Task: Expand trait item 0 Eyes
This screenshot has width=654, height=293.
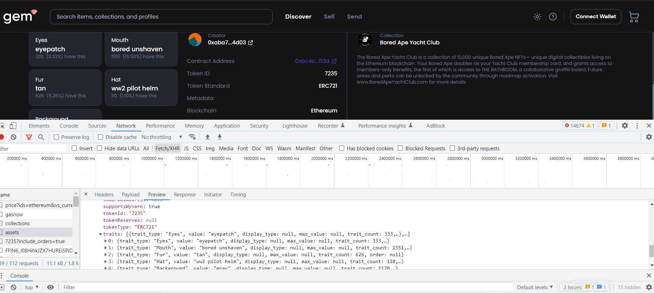Action: coord(105,241)
